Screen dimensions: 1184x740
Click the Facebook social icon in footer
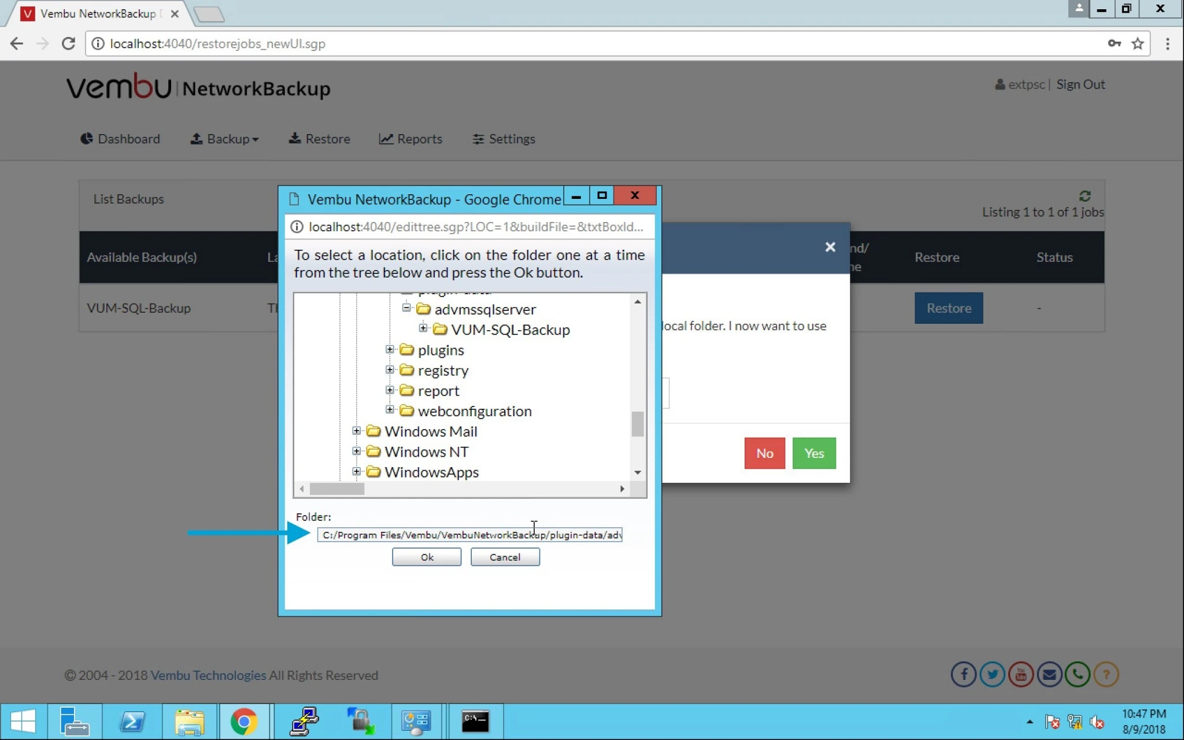tap(963, 675)
